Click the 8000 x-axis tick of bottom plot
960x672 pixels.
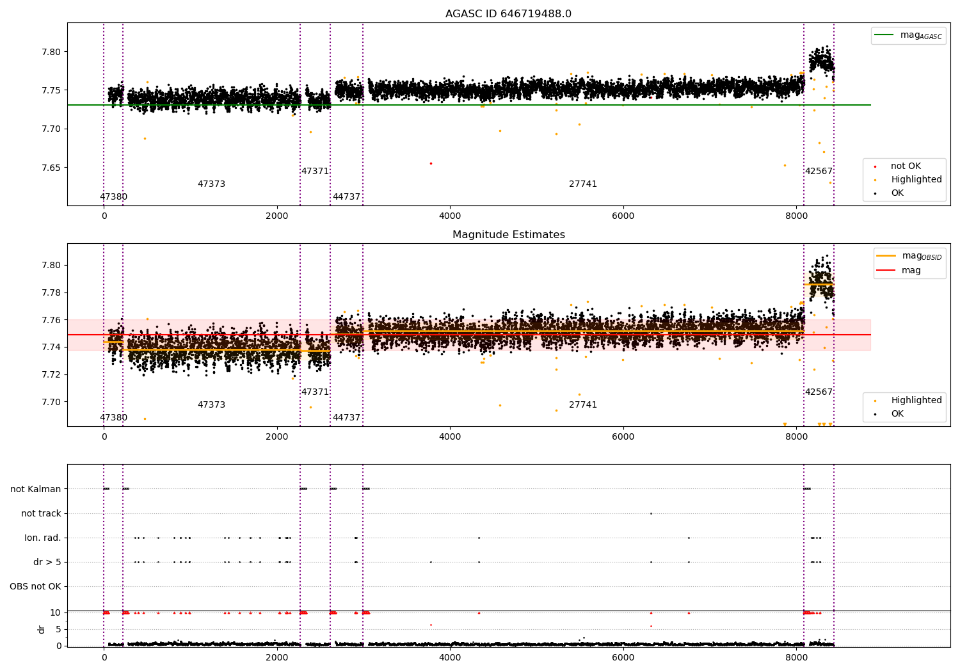796,657
